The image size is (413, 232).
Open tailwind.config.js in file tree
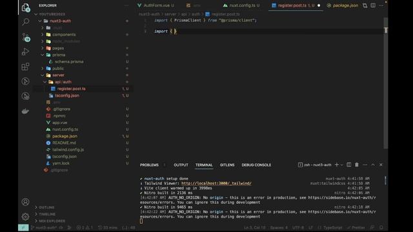[x=68, y=150]
